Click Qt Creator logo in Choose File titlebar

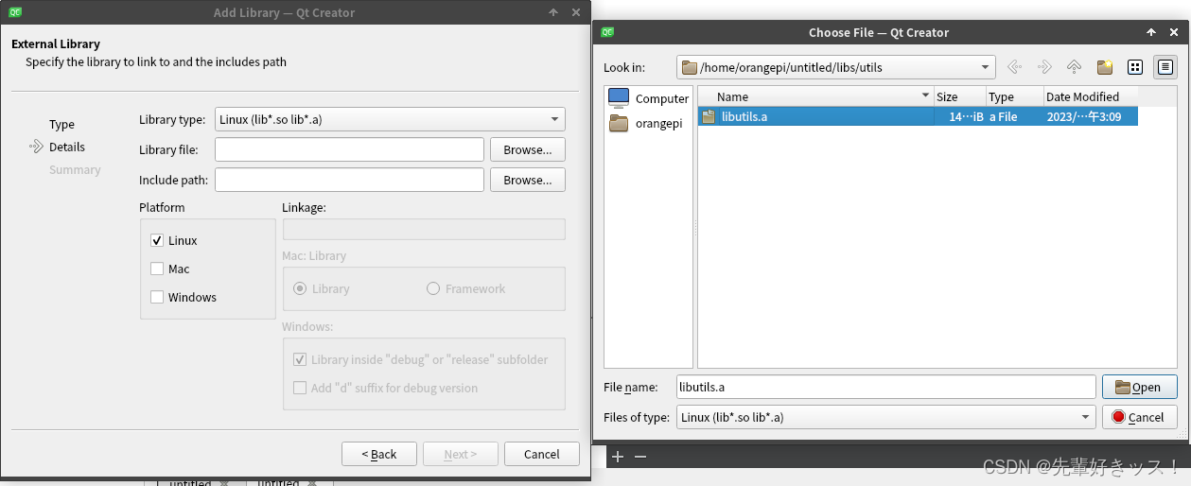[607, 32]
